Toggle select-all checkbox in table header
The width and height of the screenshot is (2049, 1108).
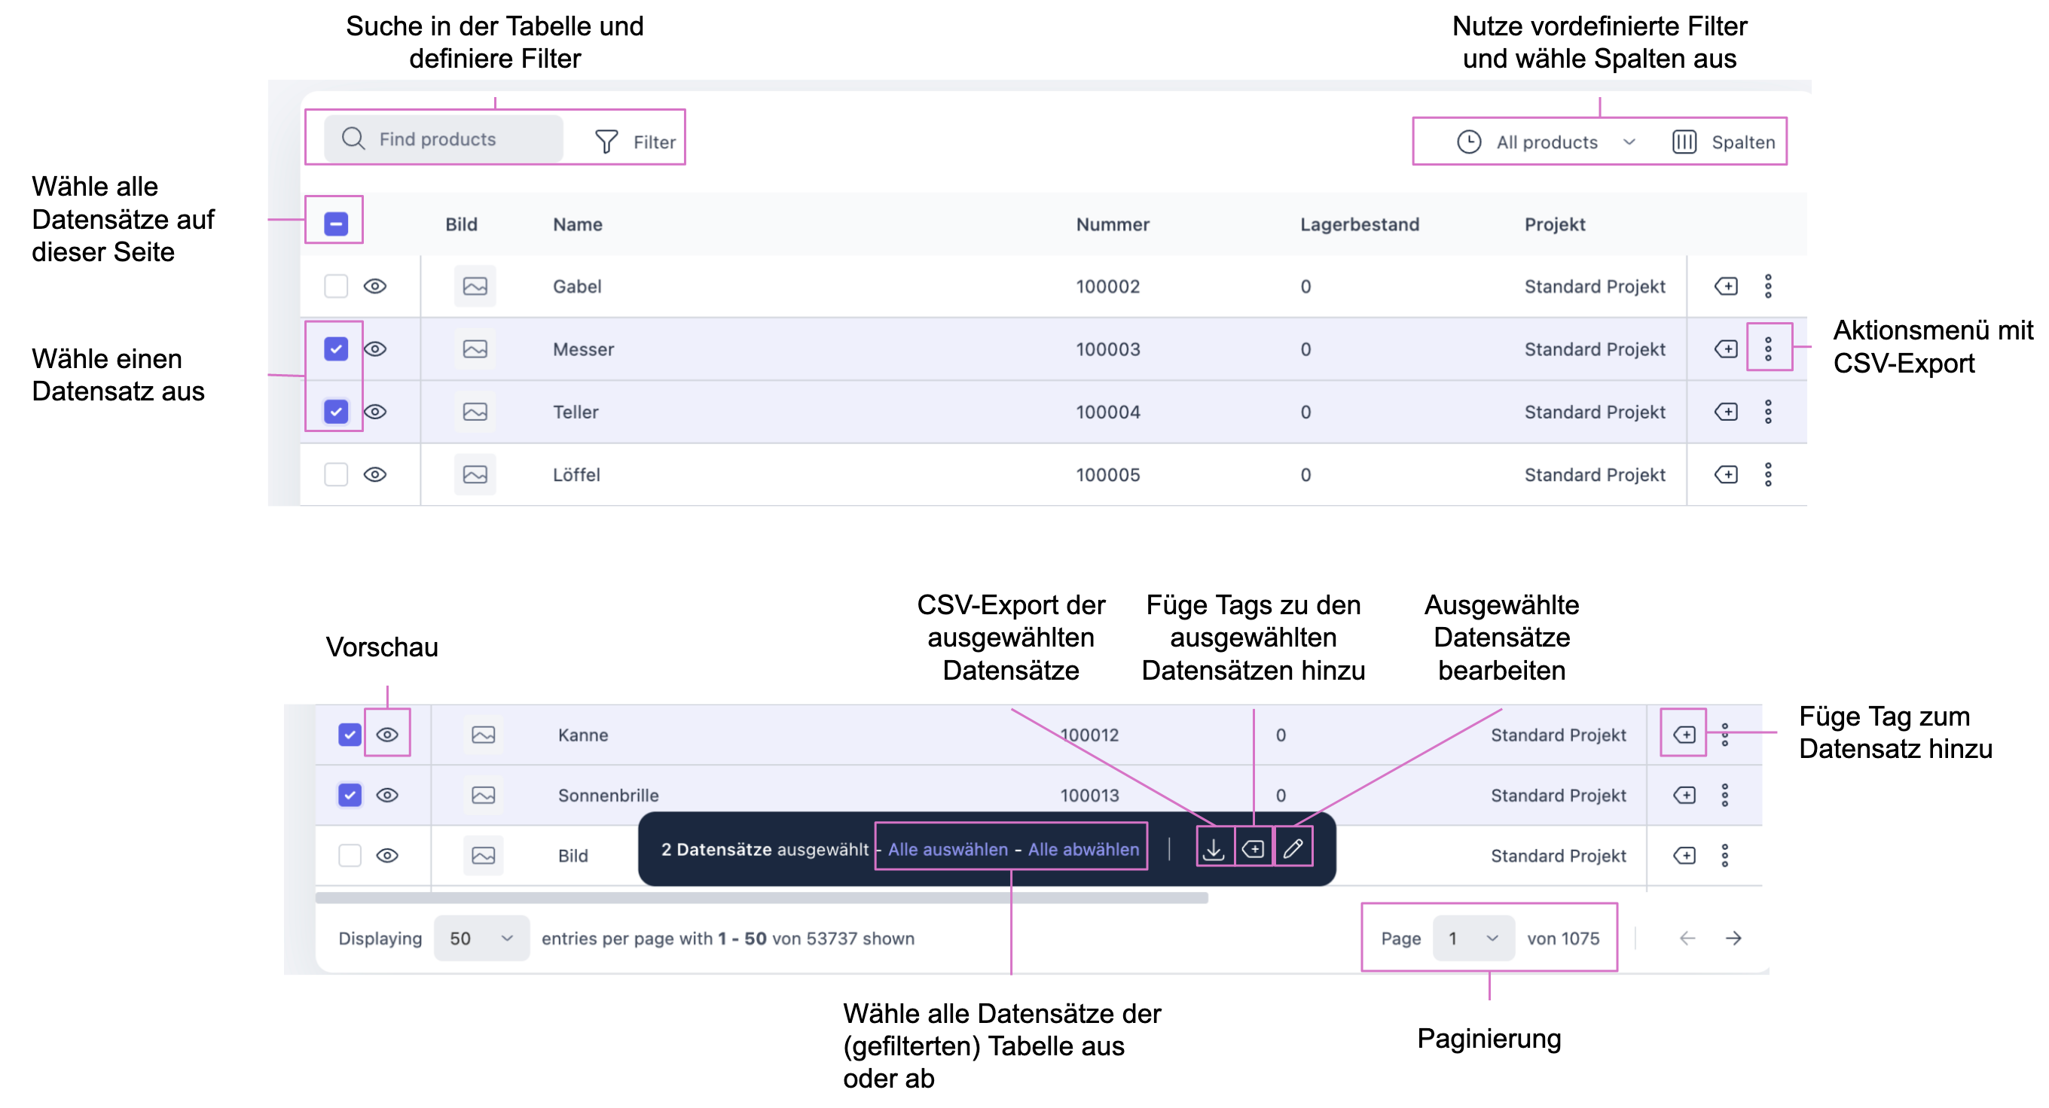pyautogui.click(x=336, y=224)
